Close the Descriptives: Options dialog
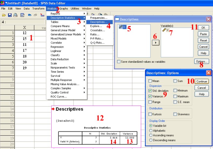The width and height of the screenshot is (213, 149). point(208,73)
